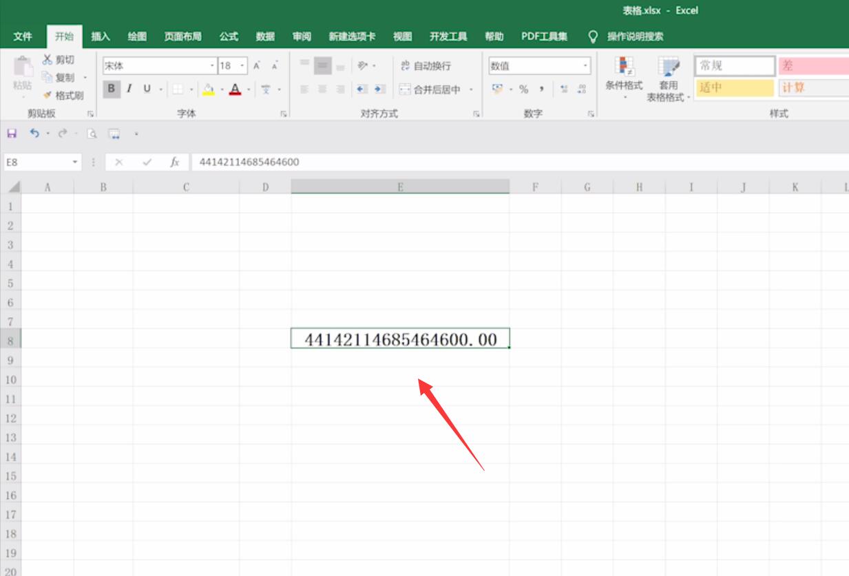Expand the Name Box dropdown for E8
Screen dimensions: 849x576
tap(76, 162)
